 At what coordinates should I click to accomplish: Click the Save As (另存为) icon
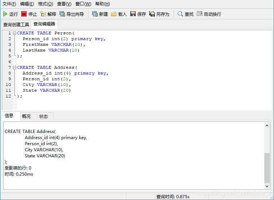tap(152, 14)
